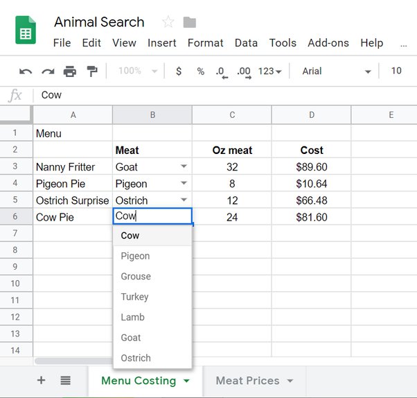
Task: Open the Google Sheets home icon
Action: pyautogui.click(x=26, y=30)
